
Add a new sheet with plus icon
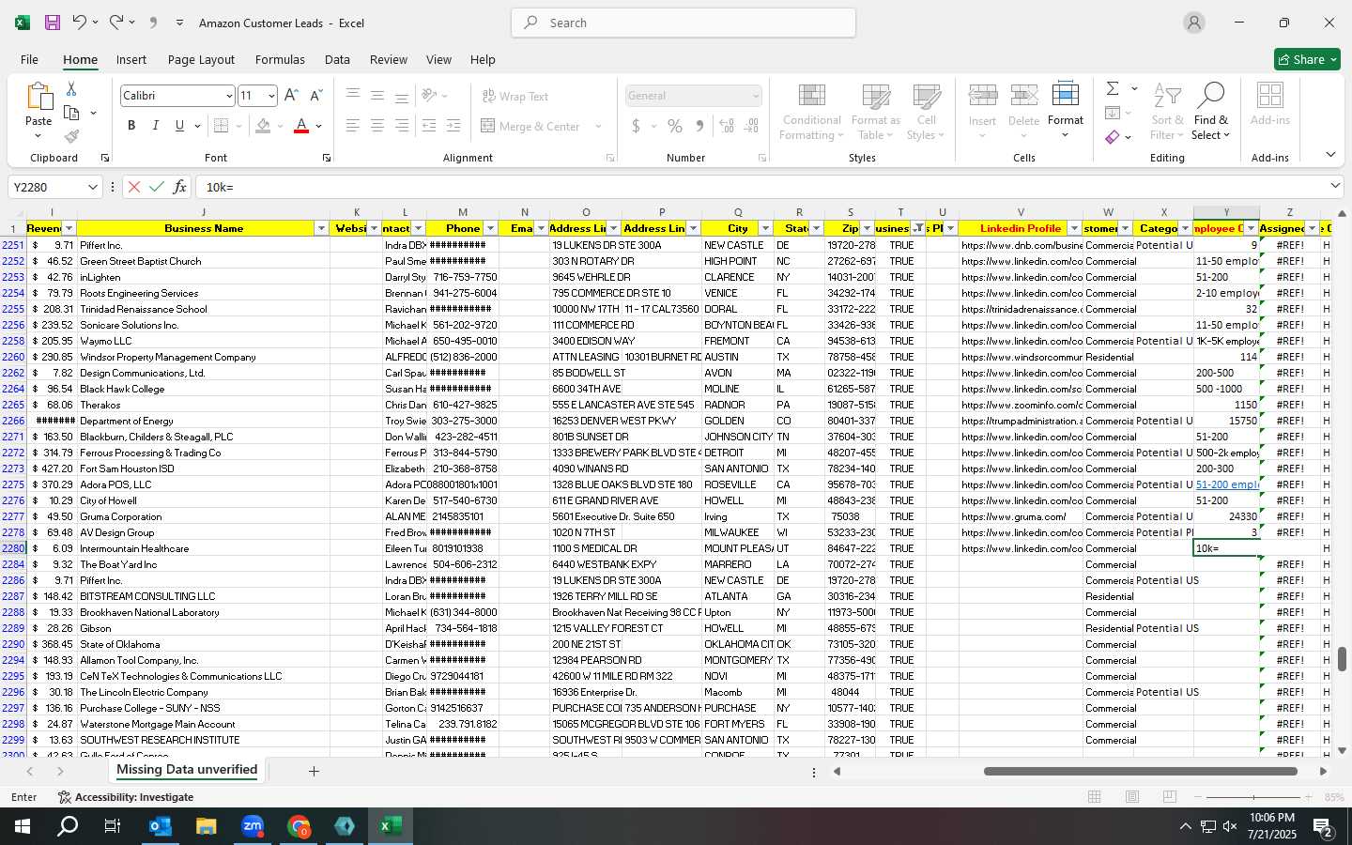[314, 771]
